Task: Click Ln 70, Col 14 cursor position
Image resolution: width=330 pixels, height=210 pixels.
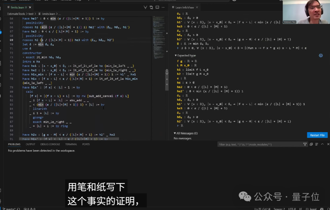Action: (262, 209)
